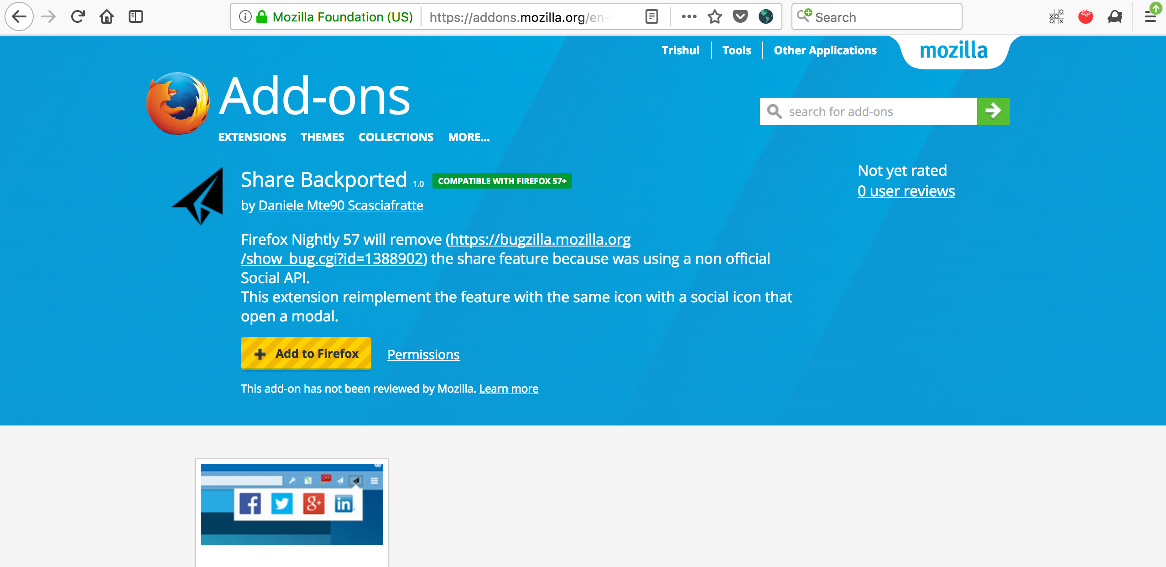Image resolution: width=1166 pixels, height=567 pixels.
Task: View the add-on Permissions link
Action: (423, 355)
